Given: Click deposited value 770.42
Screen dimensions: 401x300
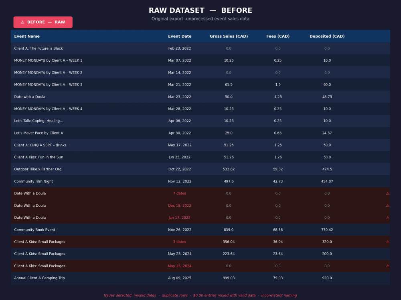Looking at the screenshot, I should [327, 230].
